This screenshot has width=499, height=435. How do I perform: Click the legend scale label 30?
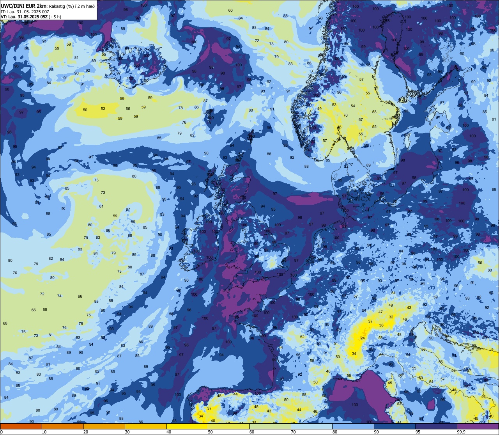[x=127, y=432]
